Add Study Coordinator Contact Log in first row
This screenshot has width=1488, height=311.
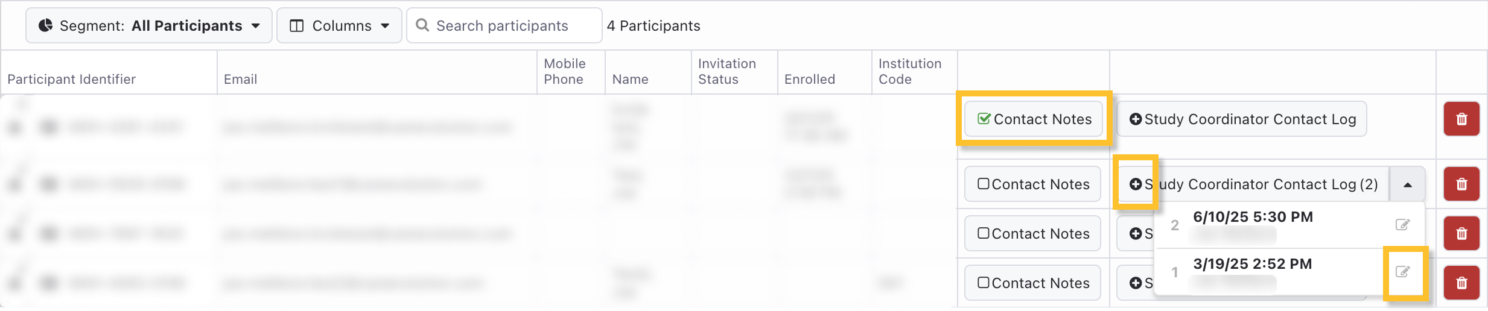1241,119
